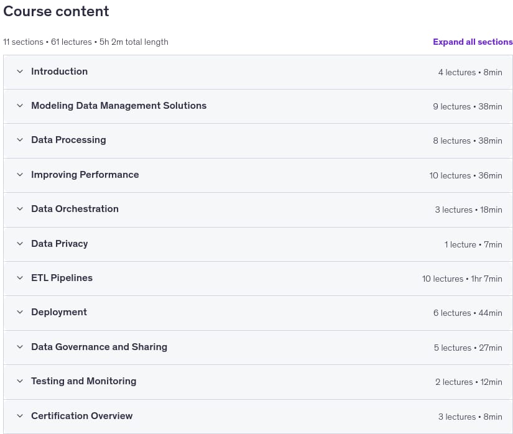Toggle the Improving Performance chevron
This screenshot has height=434, width=513.
click(20, 175)
